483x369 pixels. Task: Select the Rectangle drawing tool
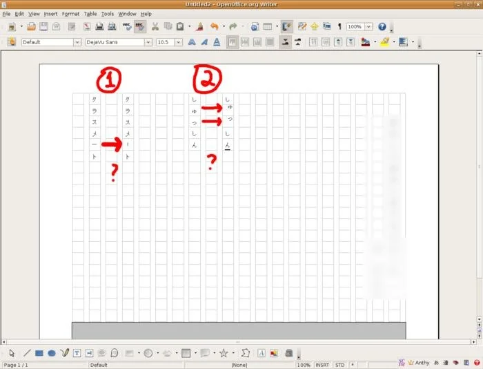[x=39, y=352]
